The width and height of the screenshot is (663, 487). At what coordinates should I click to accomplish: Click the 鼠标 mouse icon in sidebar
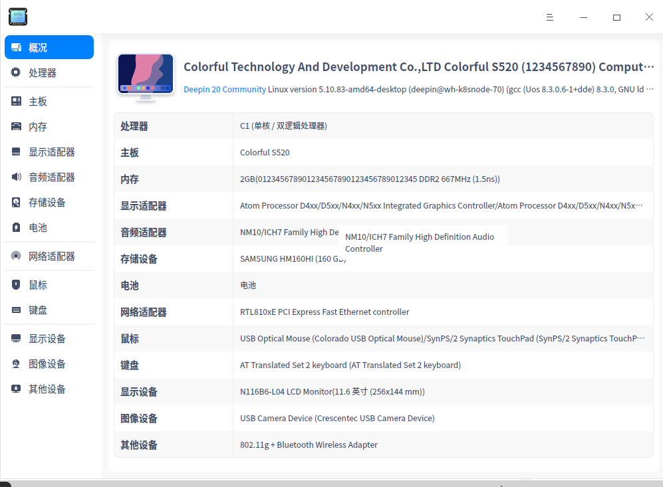click(x=15, y=284)
